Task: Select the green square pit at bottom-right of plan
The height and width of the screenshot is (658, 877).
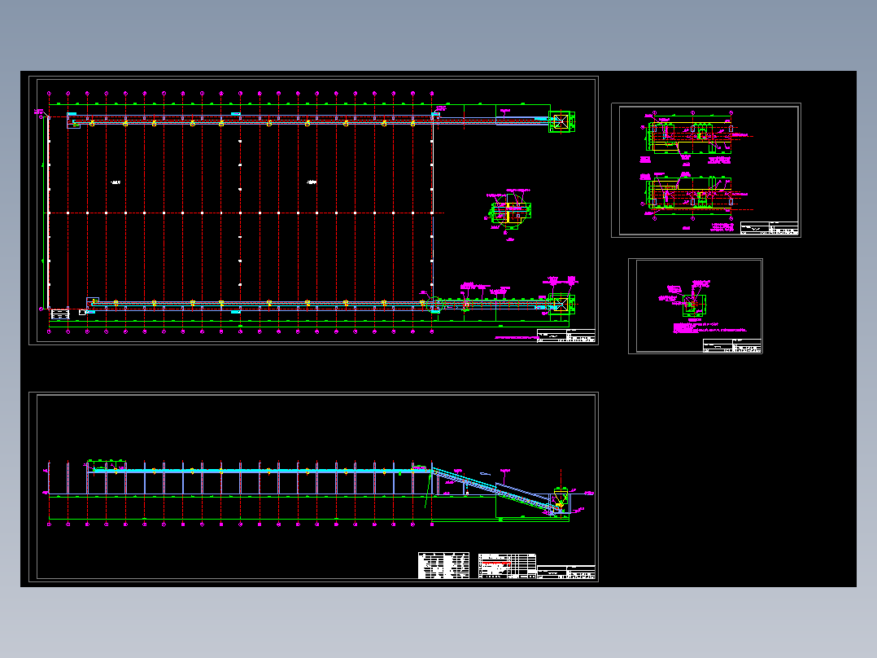Action: (561, 304)
